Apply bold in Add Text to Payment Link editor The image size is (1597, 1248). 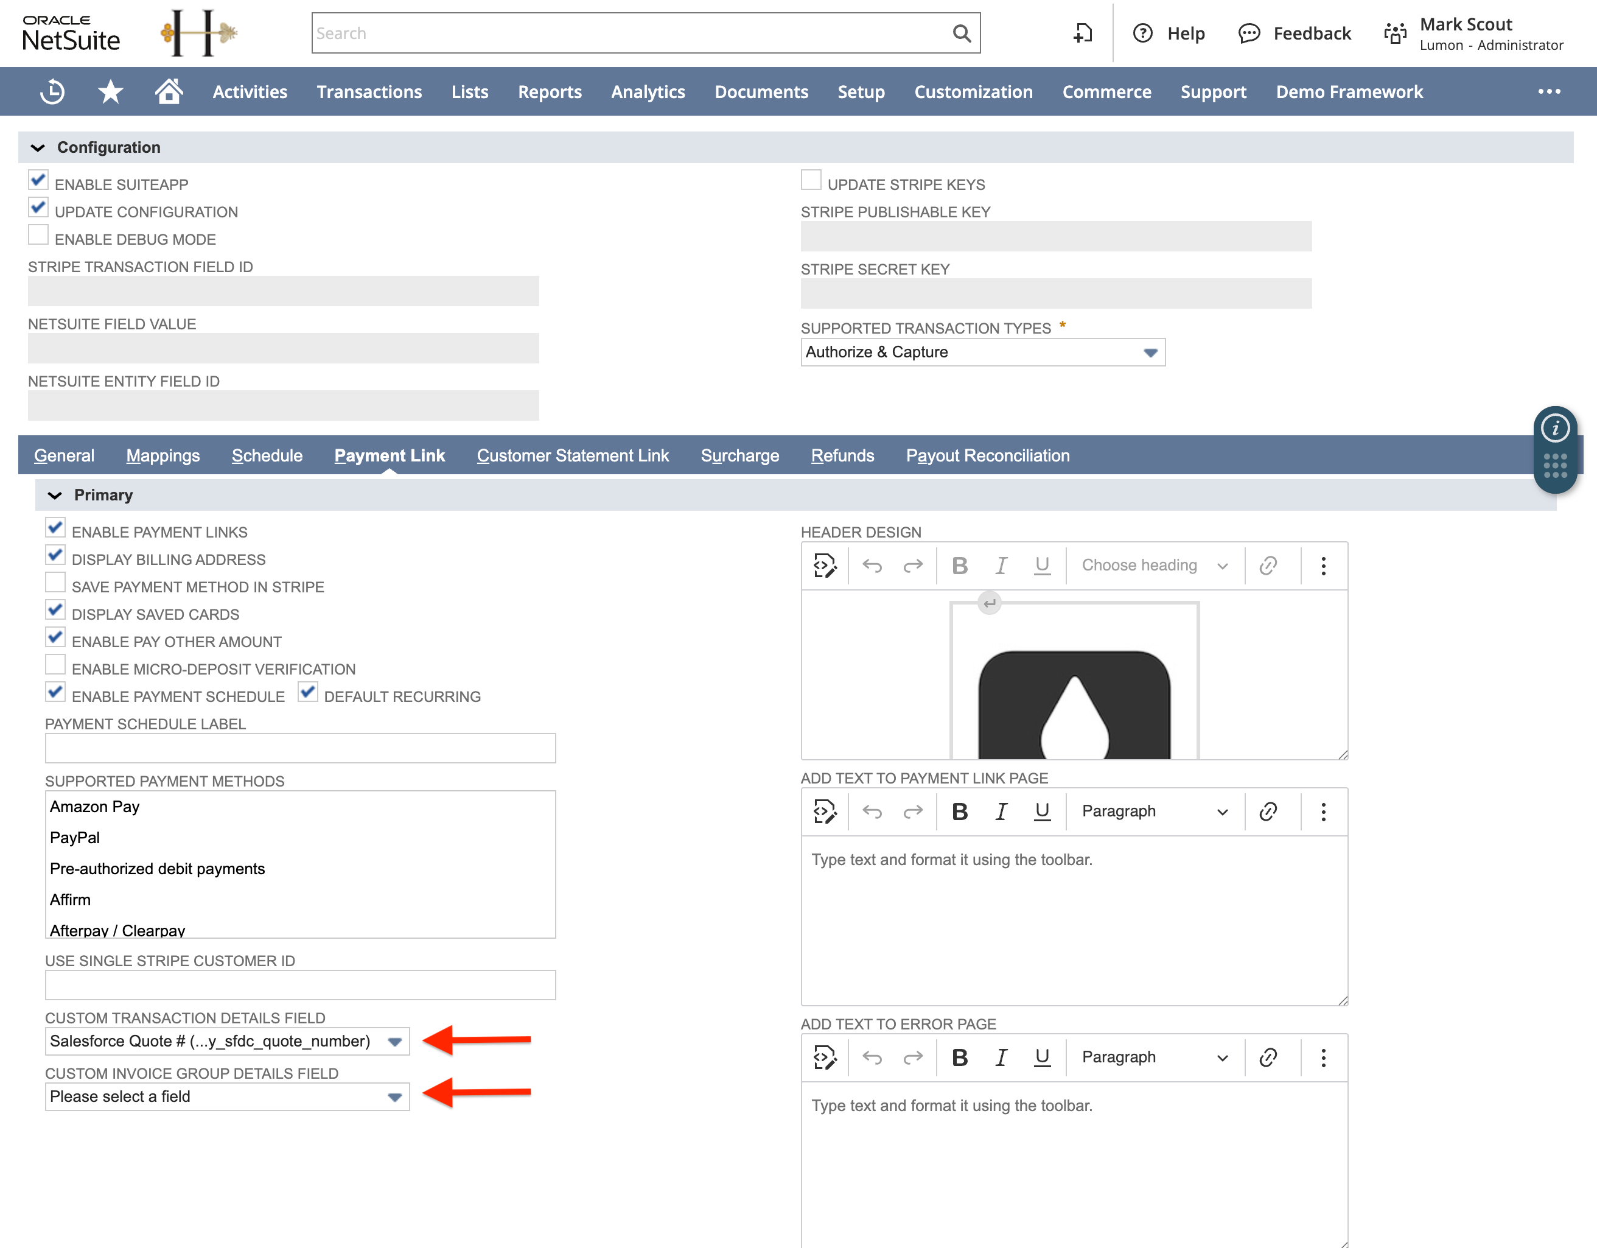[959, 810]
